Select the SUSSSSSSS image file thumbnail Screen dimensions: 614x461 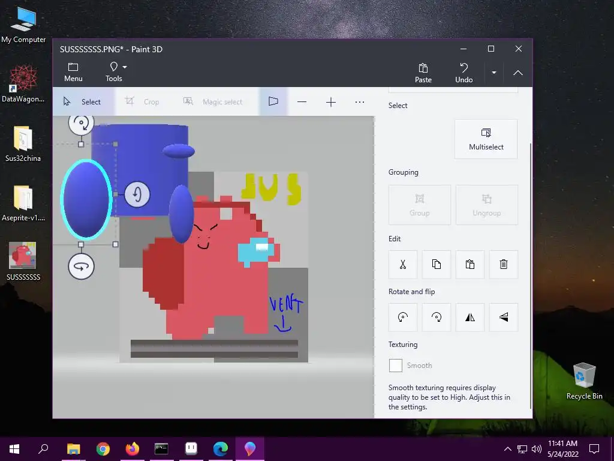tap(23, 255)
